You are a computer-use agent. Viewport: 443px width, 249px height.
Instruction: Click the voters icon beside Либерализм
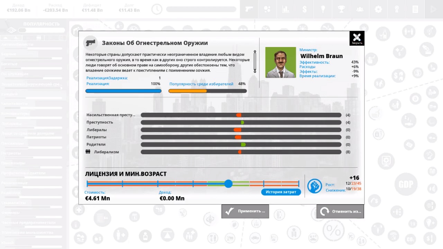[88, 152]
